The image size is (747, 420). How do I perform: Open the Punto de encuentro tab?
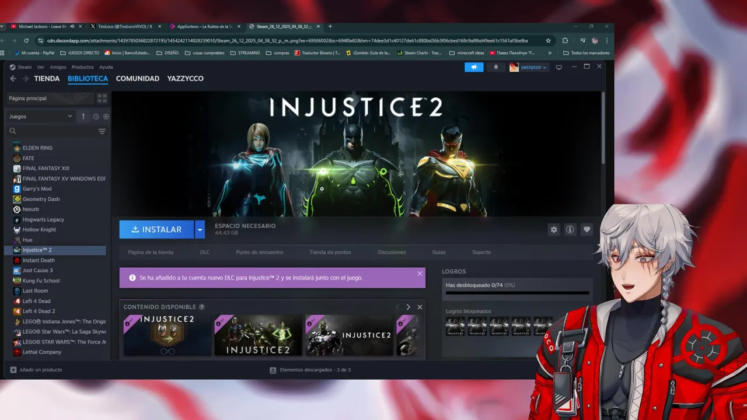click(x=260, y=252)
